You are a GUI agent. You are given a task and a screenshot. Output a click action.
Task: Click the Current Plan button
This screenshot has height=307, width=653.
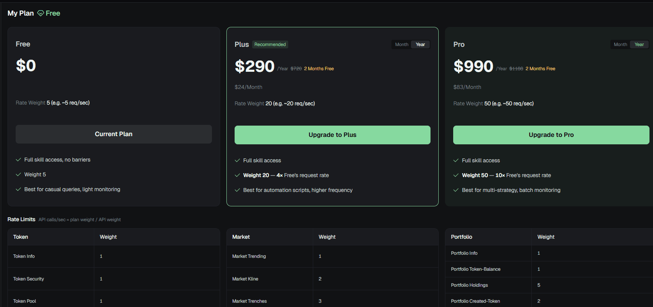coord(114,134)
